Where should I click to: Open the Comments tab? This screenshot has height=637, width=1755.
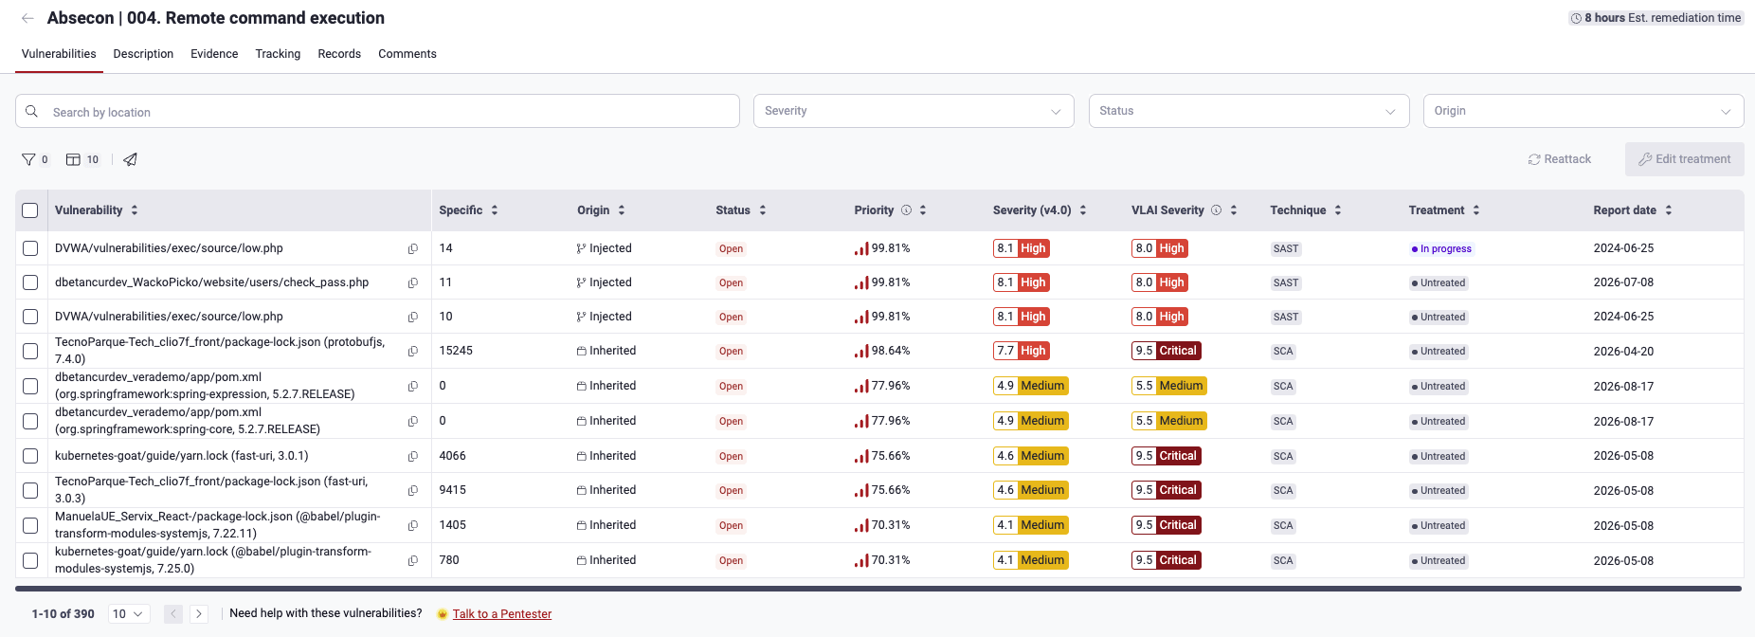[407, 54]
